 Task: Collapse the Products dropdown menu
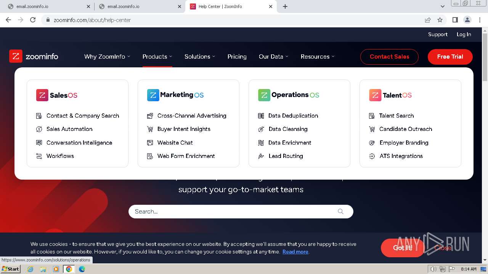pyautogui.click(x=157, y=56)
